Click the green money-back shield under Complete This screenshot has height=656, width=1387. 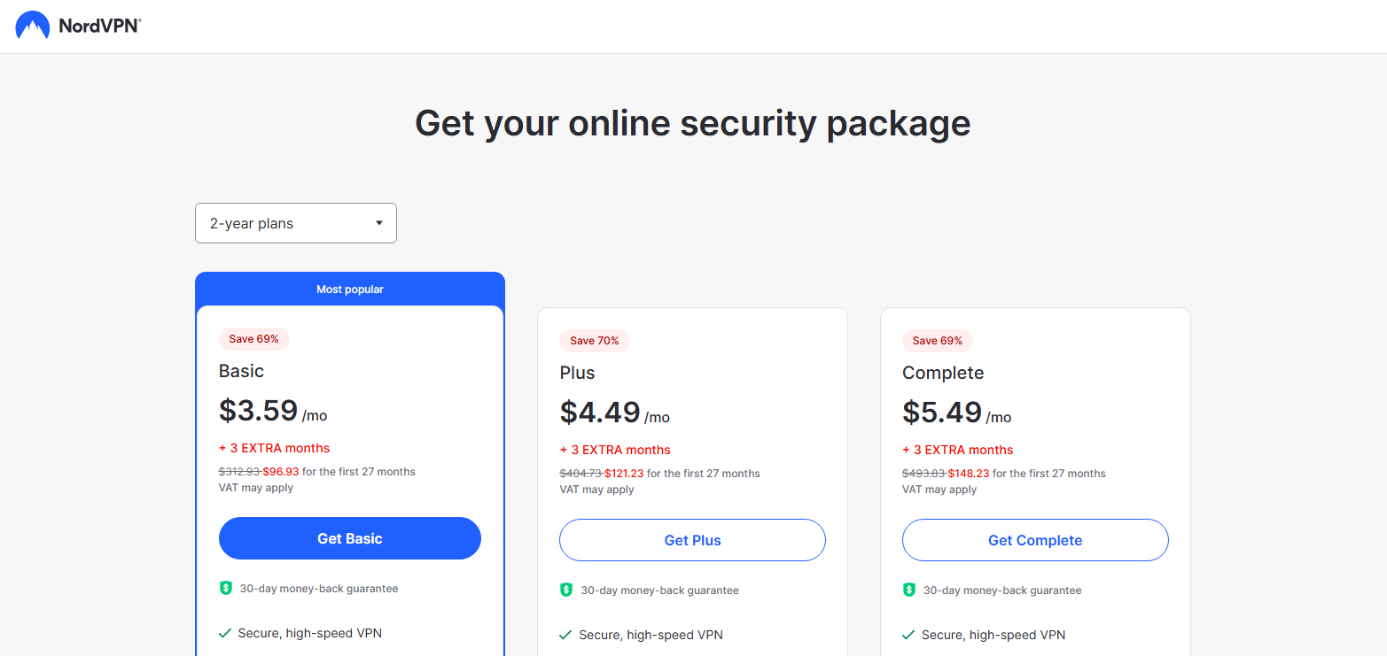(x=908, y=590)
